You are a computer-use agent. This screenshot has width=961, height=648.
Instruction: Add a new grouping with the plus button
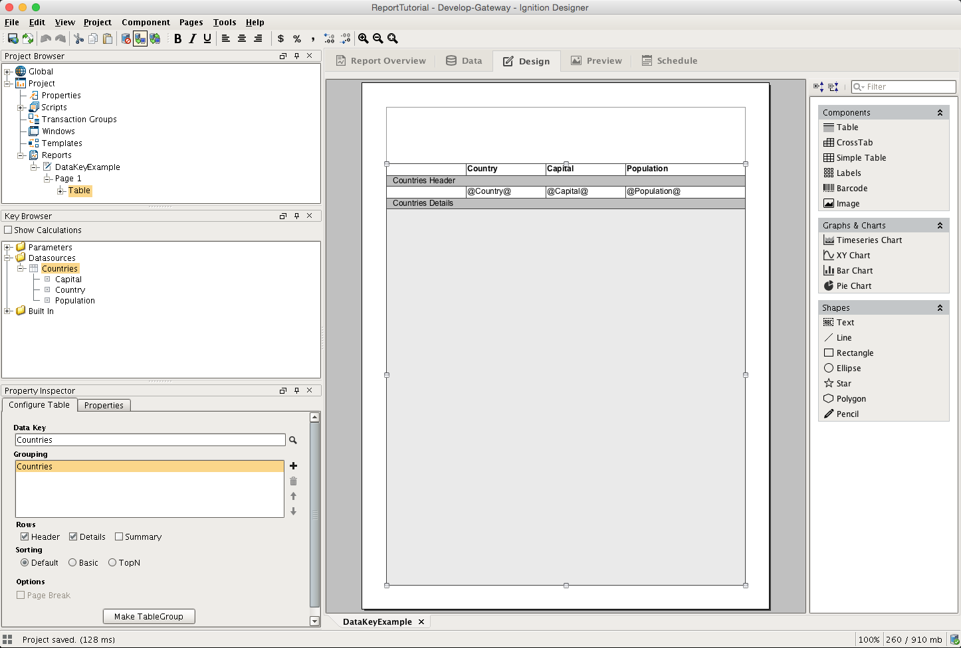[x=293, y=466]
